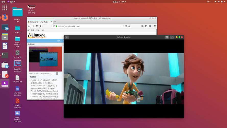Open page actions ellipsis in address bar

coord(122,26)
